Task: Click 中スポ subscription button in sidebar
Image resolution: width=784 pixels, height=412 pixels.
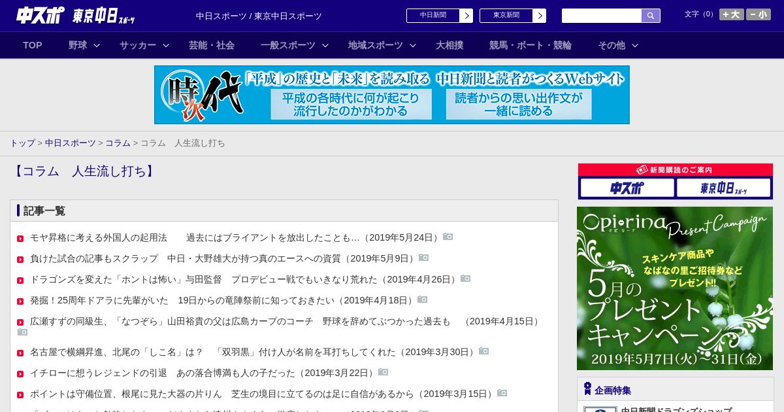Action: pyautogui.click(x=627, y=188)
